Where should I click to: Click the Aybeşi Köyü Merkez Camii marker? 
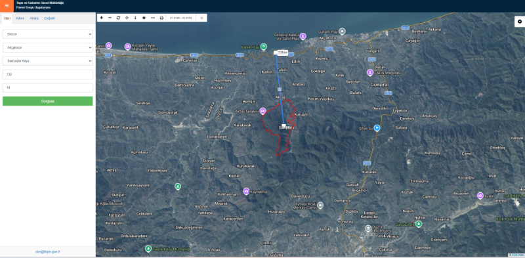320,205
